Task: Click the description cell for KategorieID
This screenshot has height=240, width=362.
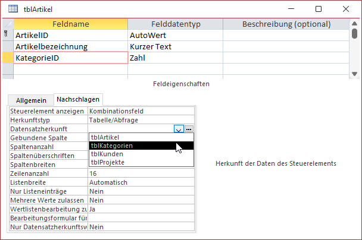Action: coord(286,58)
